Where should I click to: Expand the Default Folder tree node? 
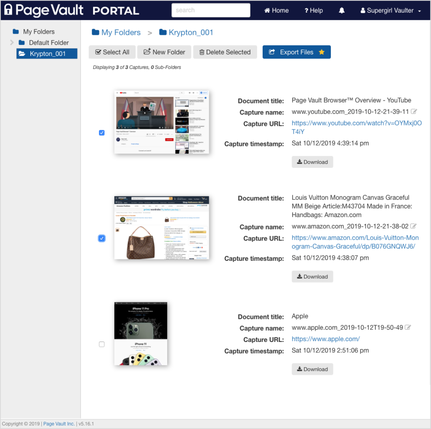[12, 42]
